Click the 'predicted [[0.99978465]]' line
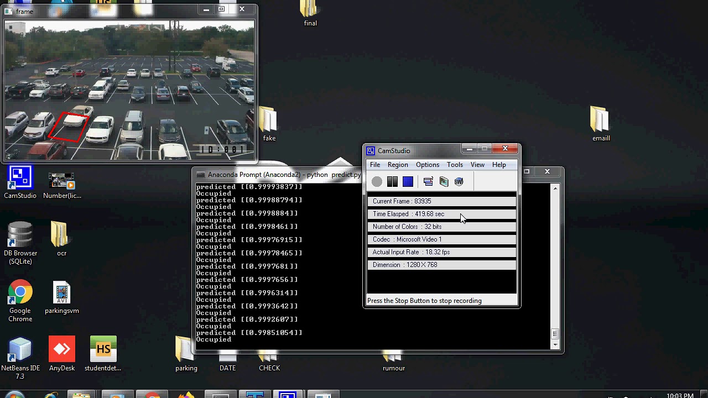708x398 pixels. 249,253
